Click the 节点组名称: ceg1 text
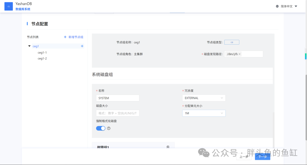307x165 pixels. (128, 42)
